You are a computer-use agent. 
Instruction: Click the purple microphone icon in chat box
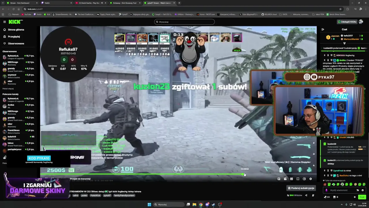(x=326, y=190)
